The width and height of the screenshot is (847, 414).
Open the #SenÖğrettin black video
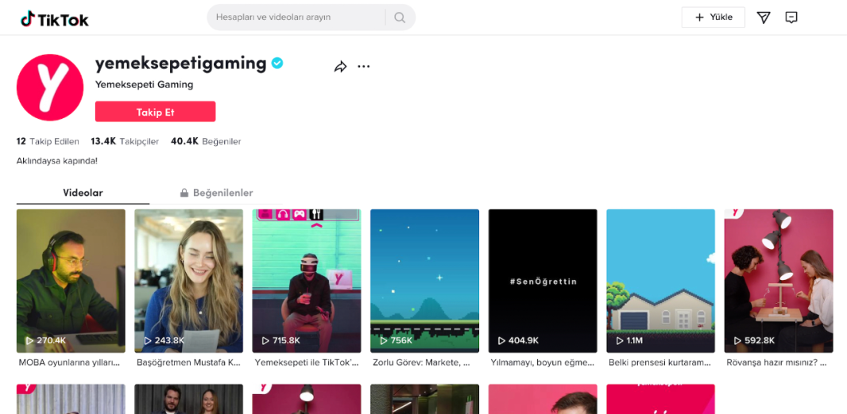pyautogui.click(x=543, y=281)
